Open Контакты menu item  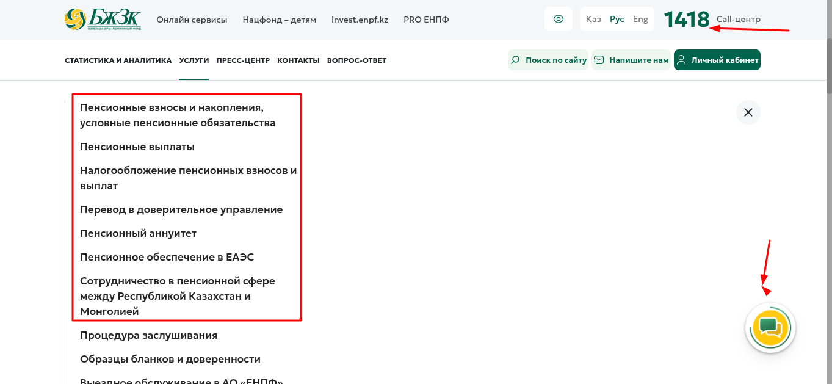298,60
